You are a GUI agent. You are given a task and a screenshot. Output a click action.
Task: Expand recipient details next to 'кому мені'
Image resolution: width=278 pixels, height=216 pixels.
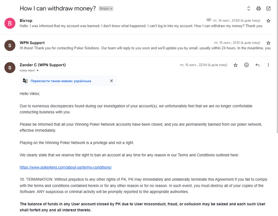[37, 71]
